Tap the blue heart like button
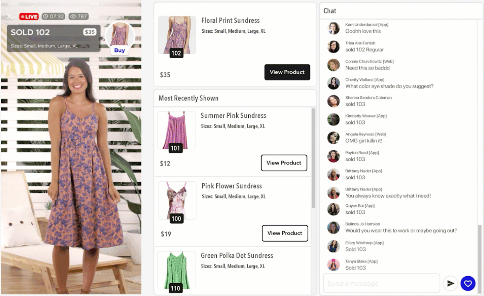Viewport: 484px width, 296px height. click(468, 283)
